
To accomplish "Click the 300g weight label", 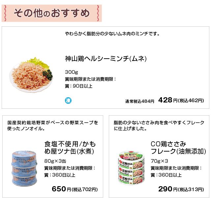I will click(71, 72).
